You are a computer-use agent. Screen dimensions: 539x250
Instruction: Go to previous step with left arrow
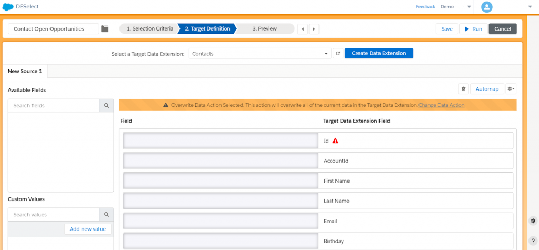coord(303,29)
